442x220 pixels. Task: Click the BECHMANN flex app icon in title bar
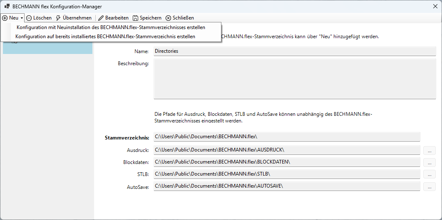(7, 7)
